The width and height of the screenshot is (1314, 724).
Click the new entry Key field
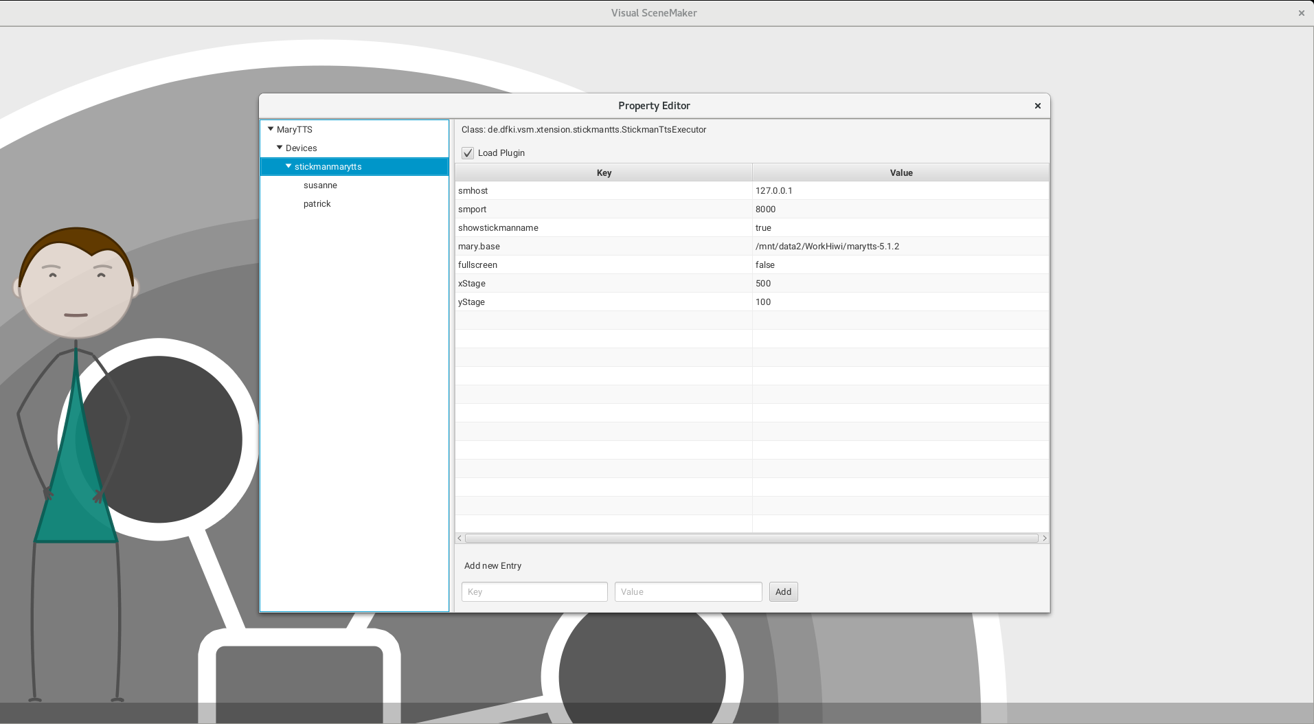534,592
